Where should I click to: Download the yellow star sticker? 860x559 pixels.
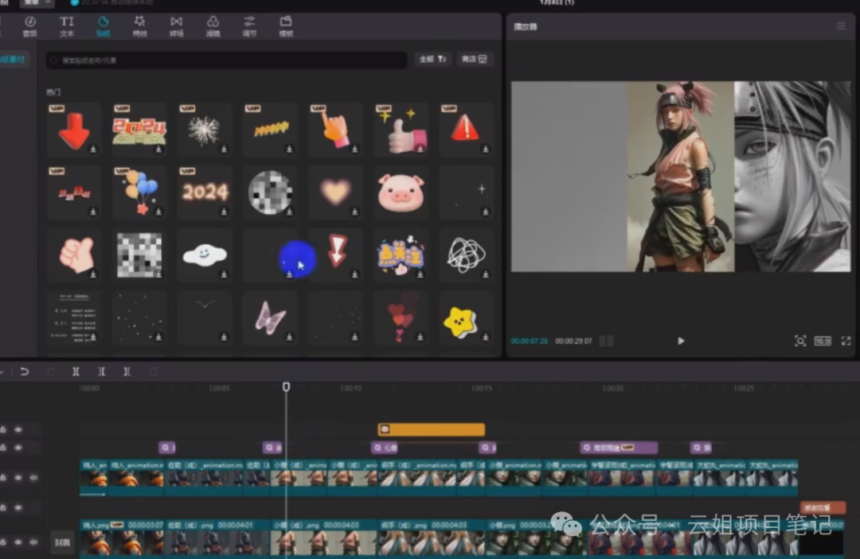click(x=486, y=337)
